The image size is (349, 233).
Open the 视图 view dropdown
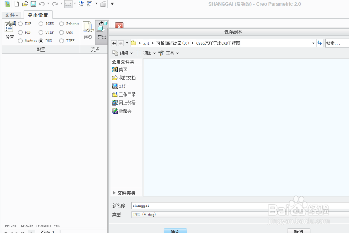point(146,53)
